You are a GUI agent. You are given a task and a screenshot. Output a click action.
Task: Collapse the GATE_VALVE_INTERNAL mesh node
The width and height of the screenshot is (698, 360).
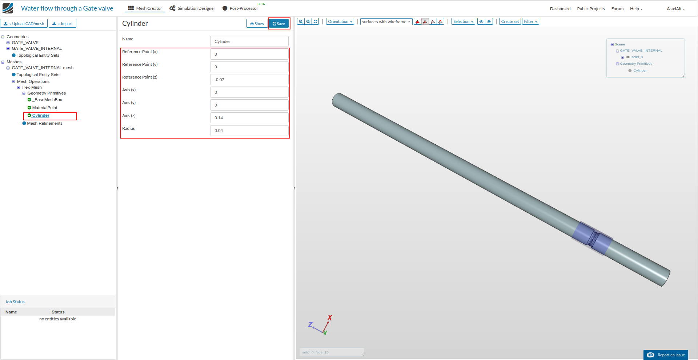point(8,68)
